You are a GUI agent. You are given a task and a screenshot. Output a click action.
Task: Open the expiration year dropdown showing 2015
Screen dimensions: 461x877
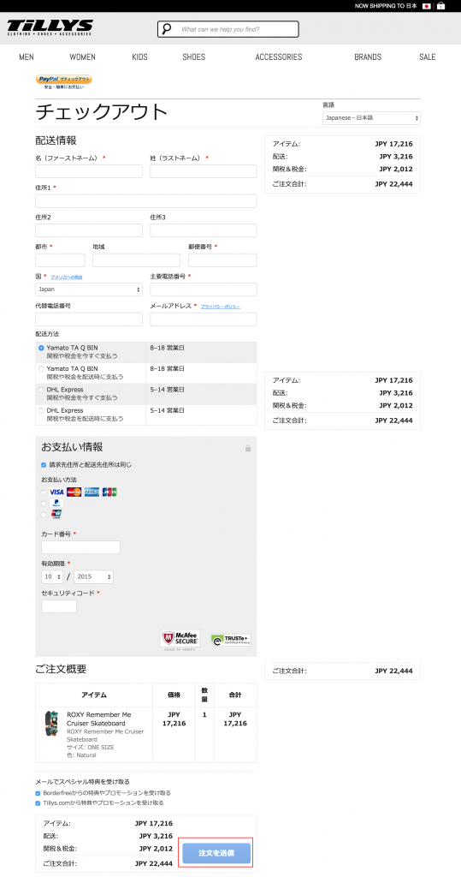tap(93, 576)
